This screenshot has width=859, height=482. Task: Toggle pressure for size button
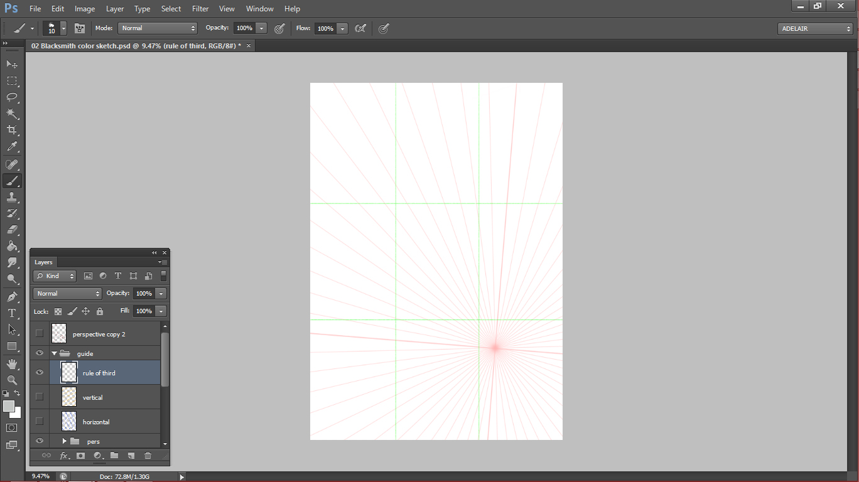click(x=384, y=28)
